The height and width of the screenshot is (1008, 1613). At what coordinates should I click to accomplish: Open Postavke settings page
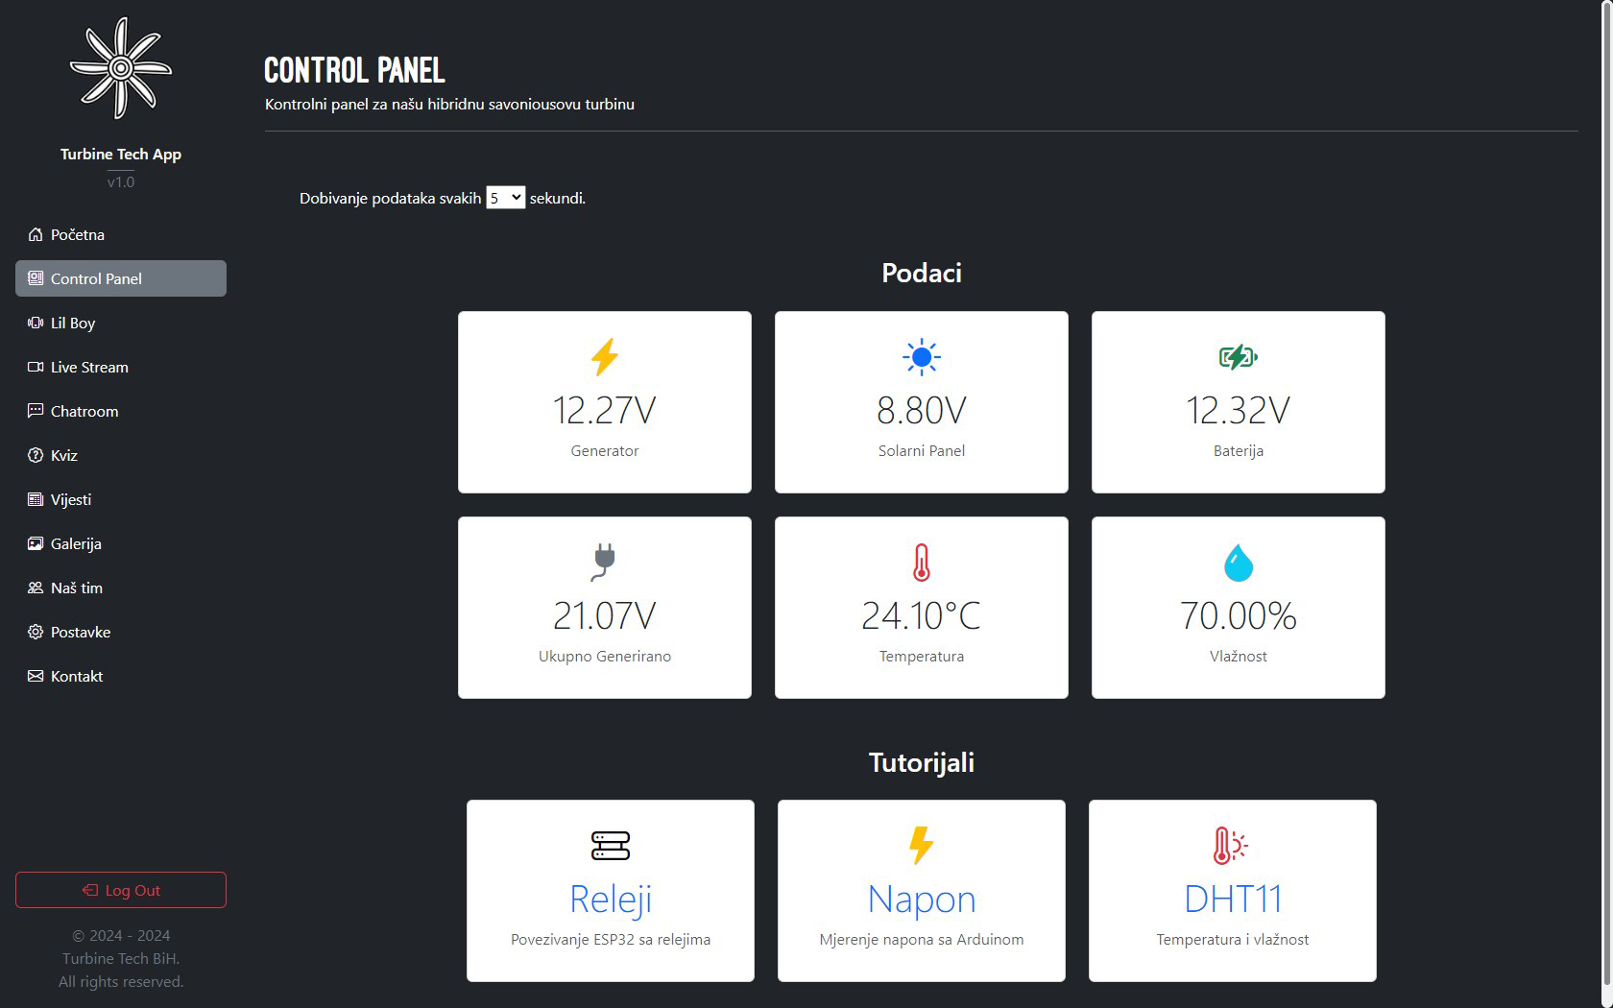pyautogui.click(x=121, y=632)
